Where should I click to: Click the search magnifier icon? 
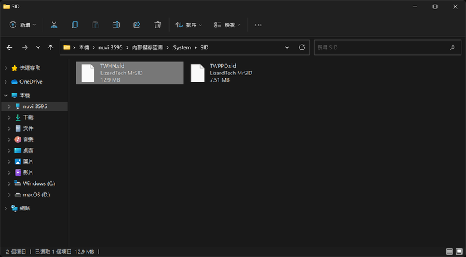[x=452, y=47]
